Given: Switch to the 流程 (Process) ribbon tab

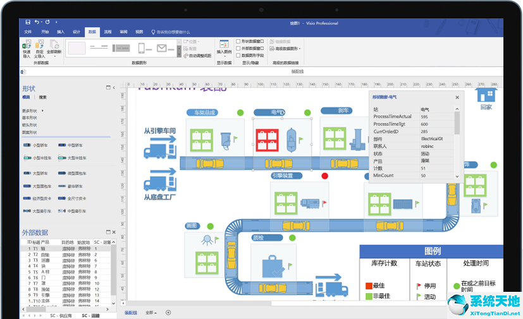Looking at the screenshot, I should point(108,32).
